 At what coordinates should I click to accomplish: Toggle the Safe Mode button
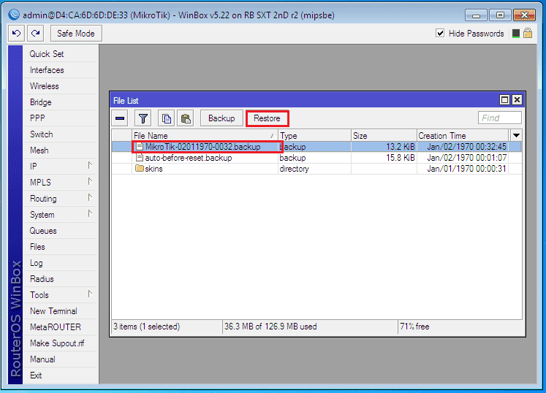[x=76, y=34]
